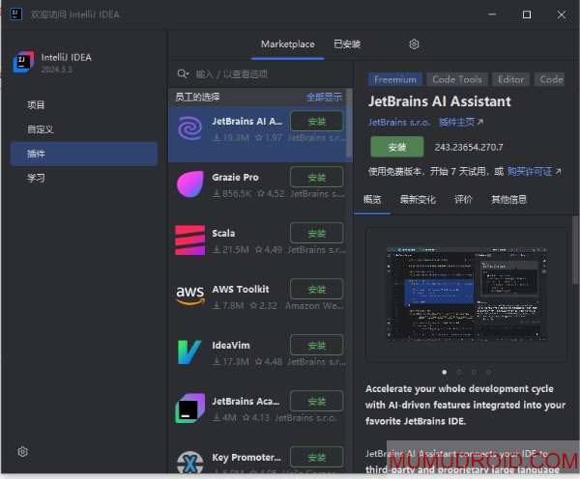Select the fourth carousel dot
This screenshot has width=580, height=479.
pyautogui.click(x=488, y=372)
